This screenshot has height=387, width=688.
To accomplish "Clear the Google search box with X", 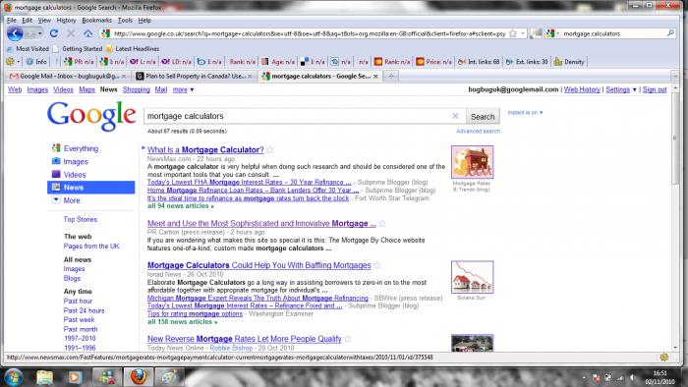I will point(455,116).
